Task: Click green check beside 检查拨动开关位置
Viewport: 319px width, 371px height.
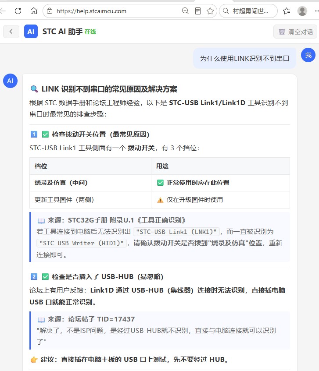Action: [45, 134]
